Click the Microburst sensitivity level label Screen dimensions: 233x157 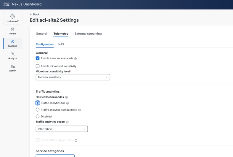click(x=53, y=71)
